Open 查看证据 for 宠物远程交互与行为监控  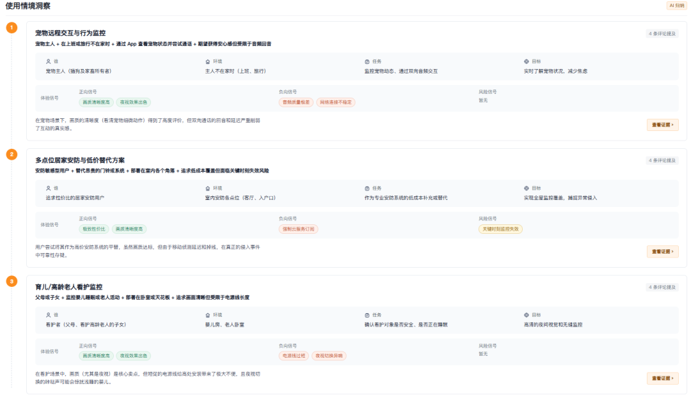[662, 125]
